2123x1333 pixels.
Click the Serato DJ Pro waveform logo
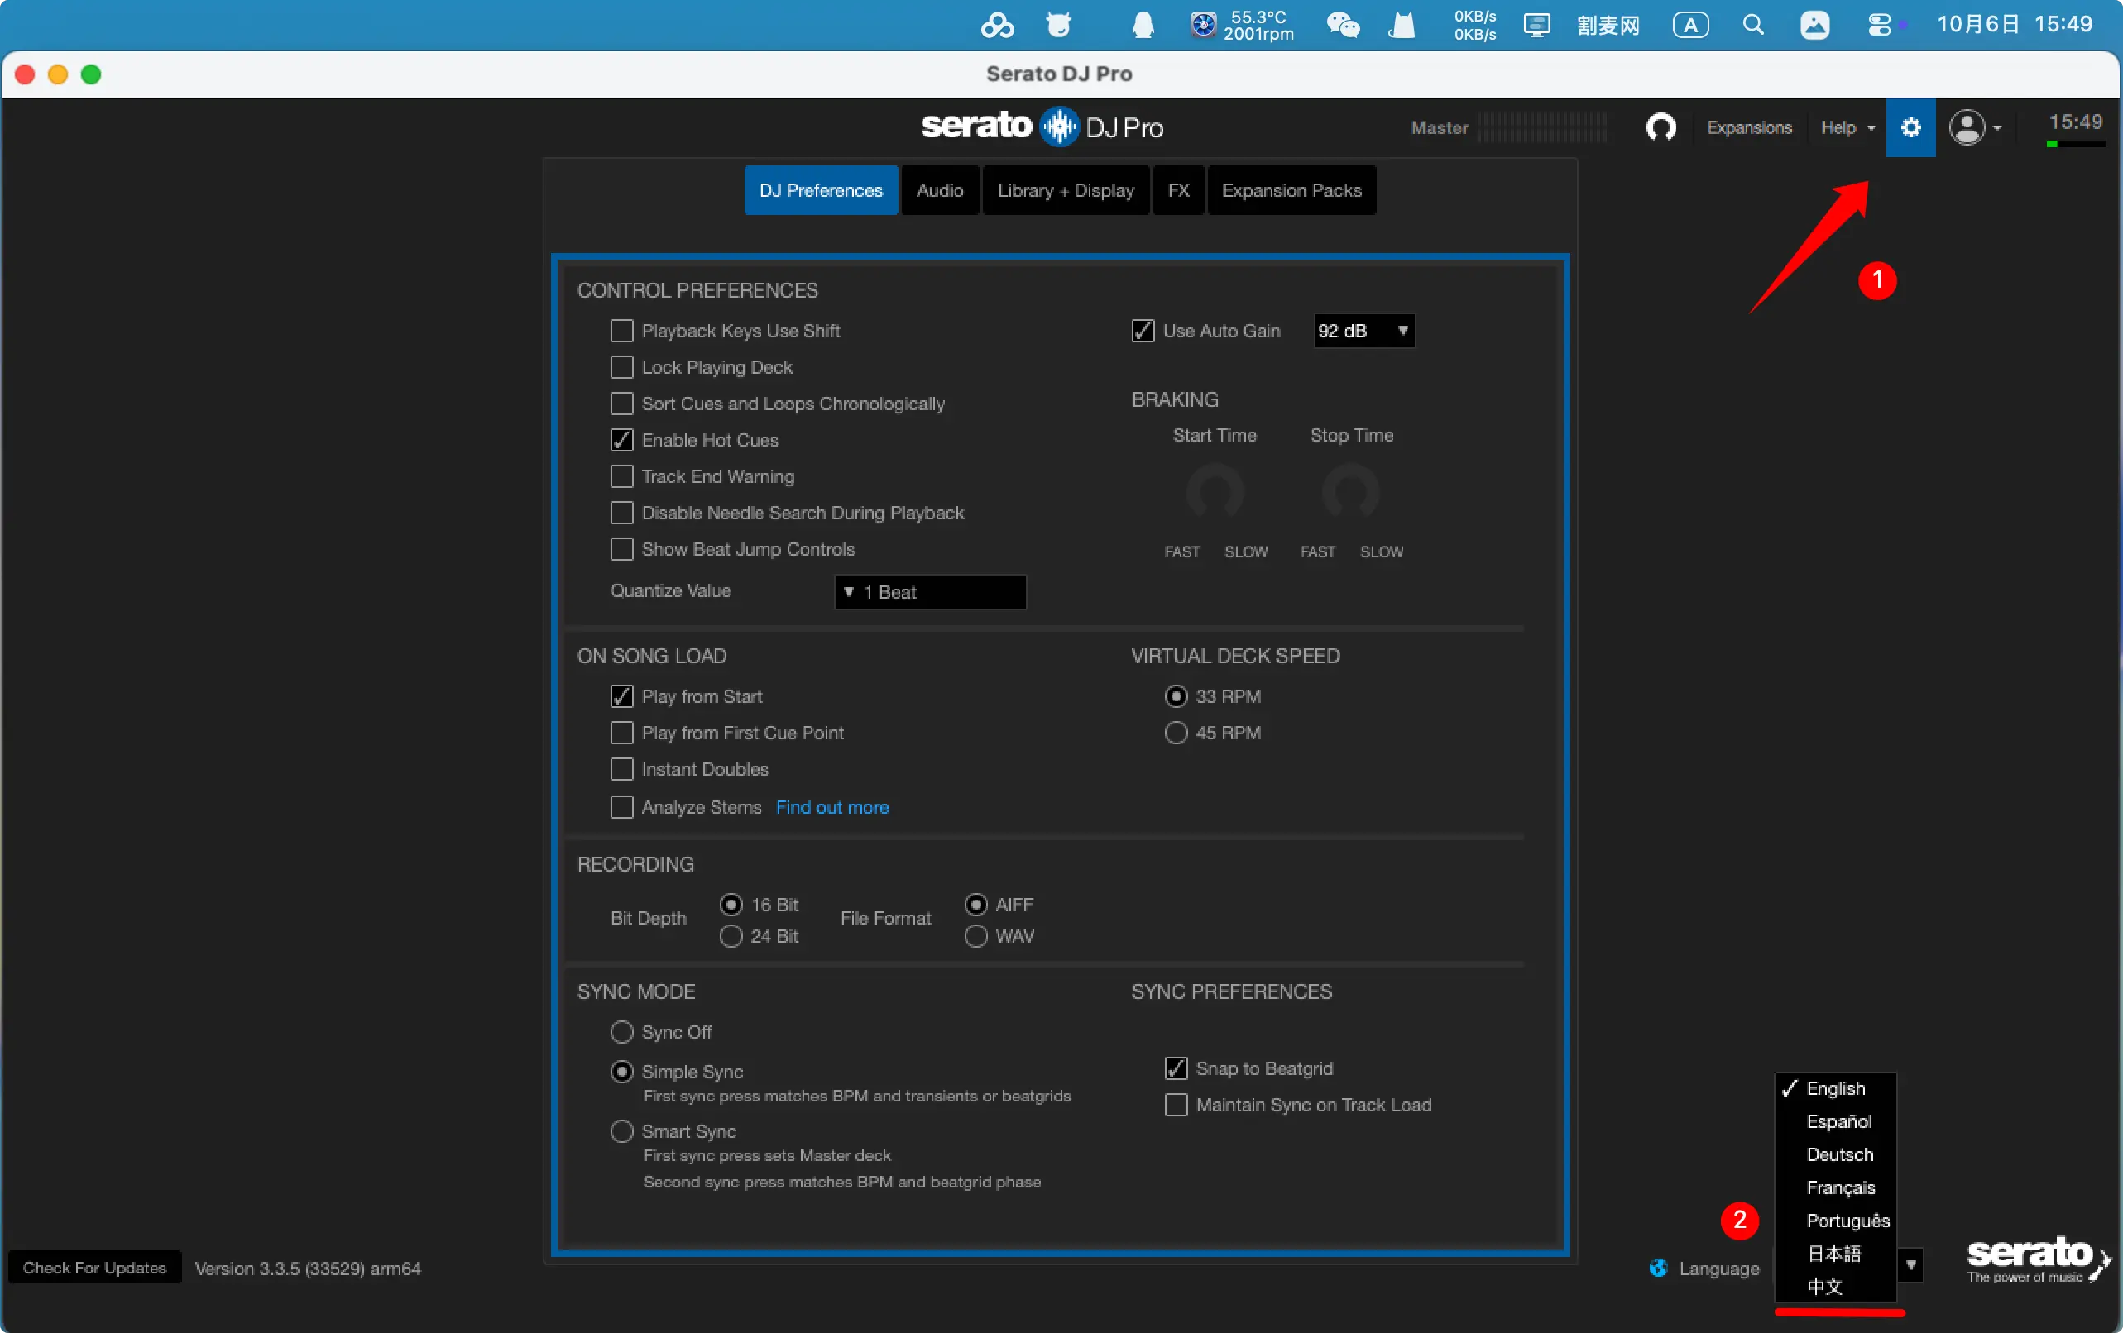click(x=1059, y=127)
